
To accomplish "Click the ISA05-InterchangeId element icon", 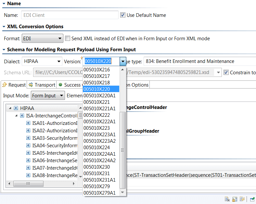I will pos(28,153).
